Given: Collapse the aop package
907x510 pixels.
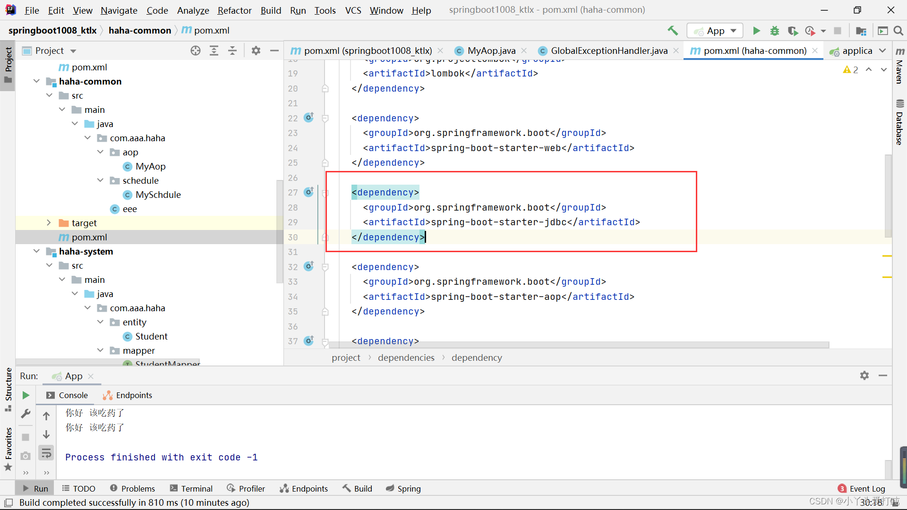Looking at the screenshot, I should tap(100, 152).
